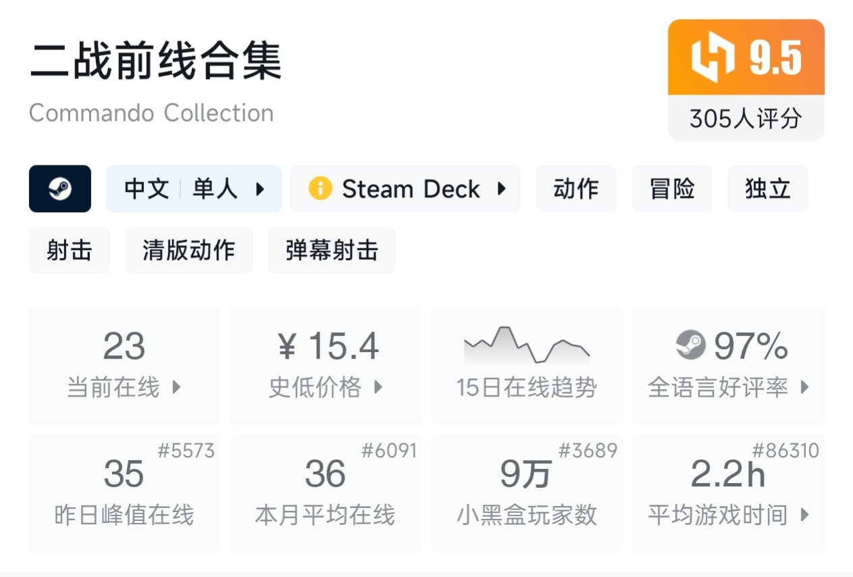Select the 独立 genre tag
The height and width of the screenshot is (577, 853).
tap(768, 189)
